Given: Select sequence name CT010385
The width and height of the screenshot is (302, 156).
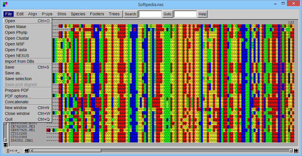Looking at the screenshot, I should click(19, 137).
